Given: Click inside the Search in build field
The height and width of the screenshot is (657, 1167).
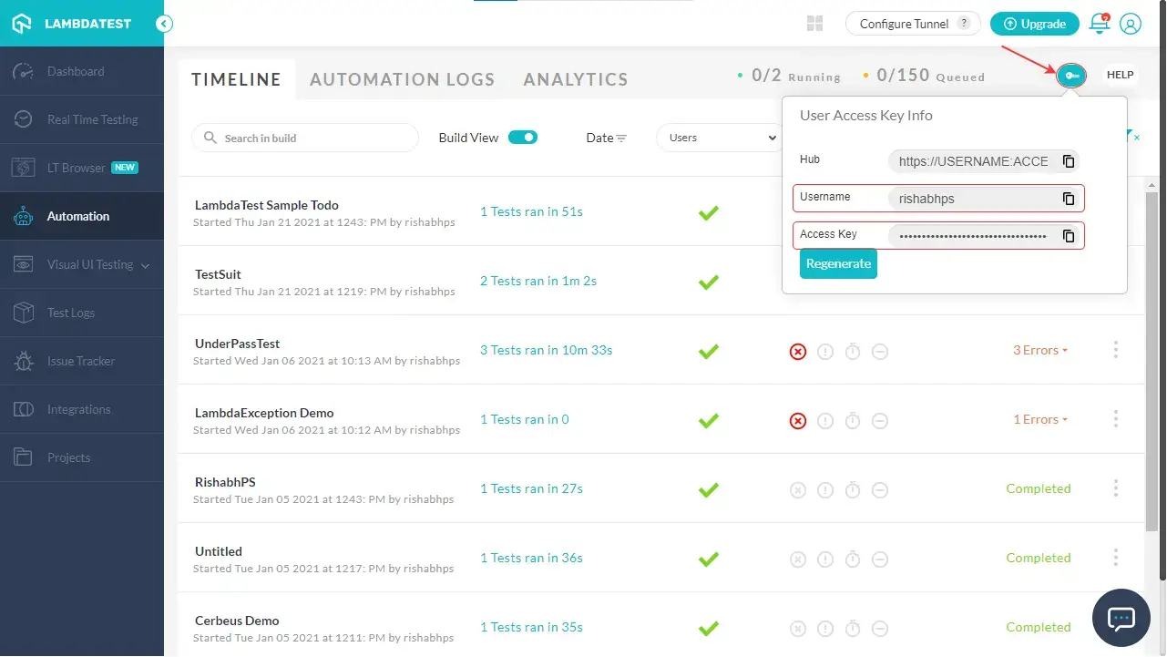Looking at the screenshot, I should [305, 137].
